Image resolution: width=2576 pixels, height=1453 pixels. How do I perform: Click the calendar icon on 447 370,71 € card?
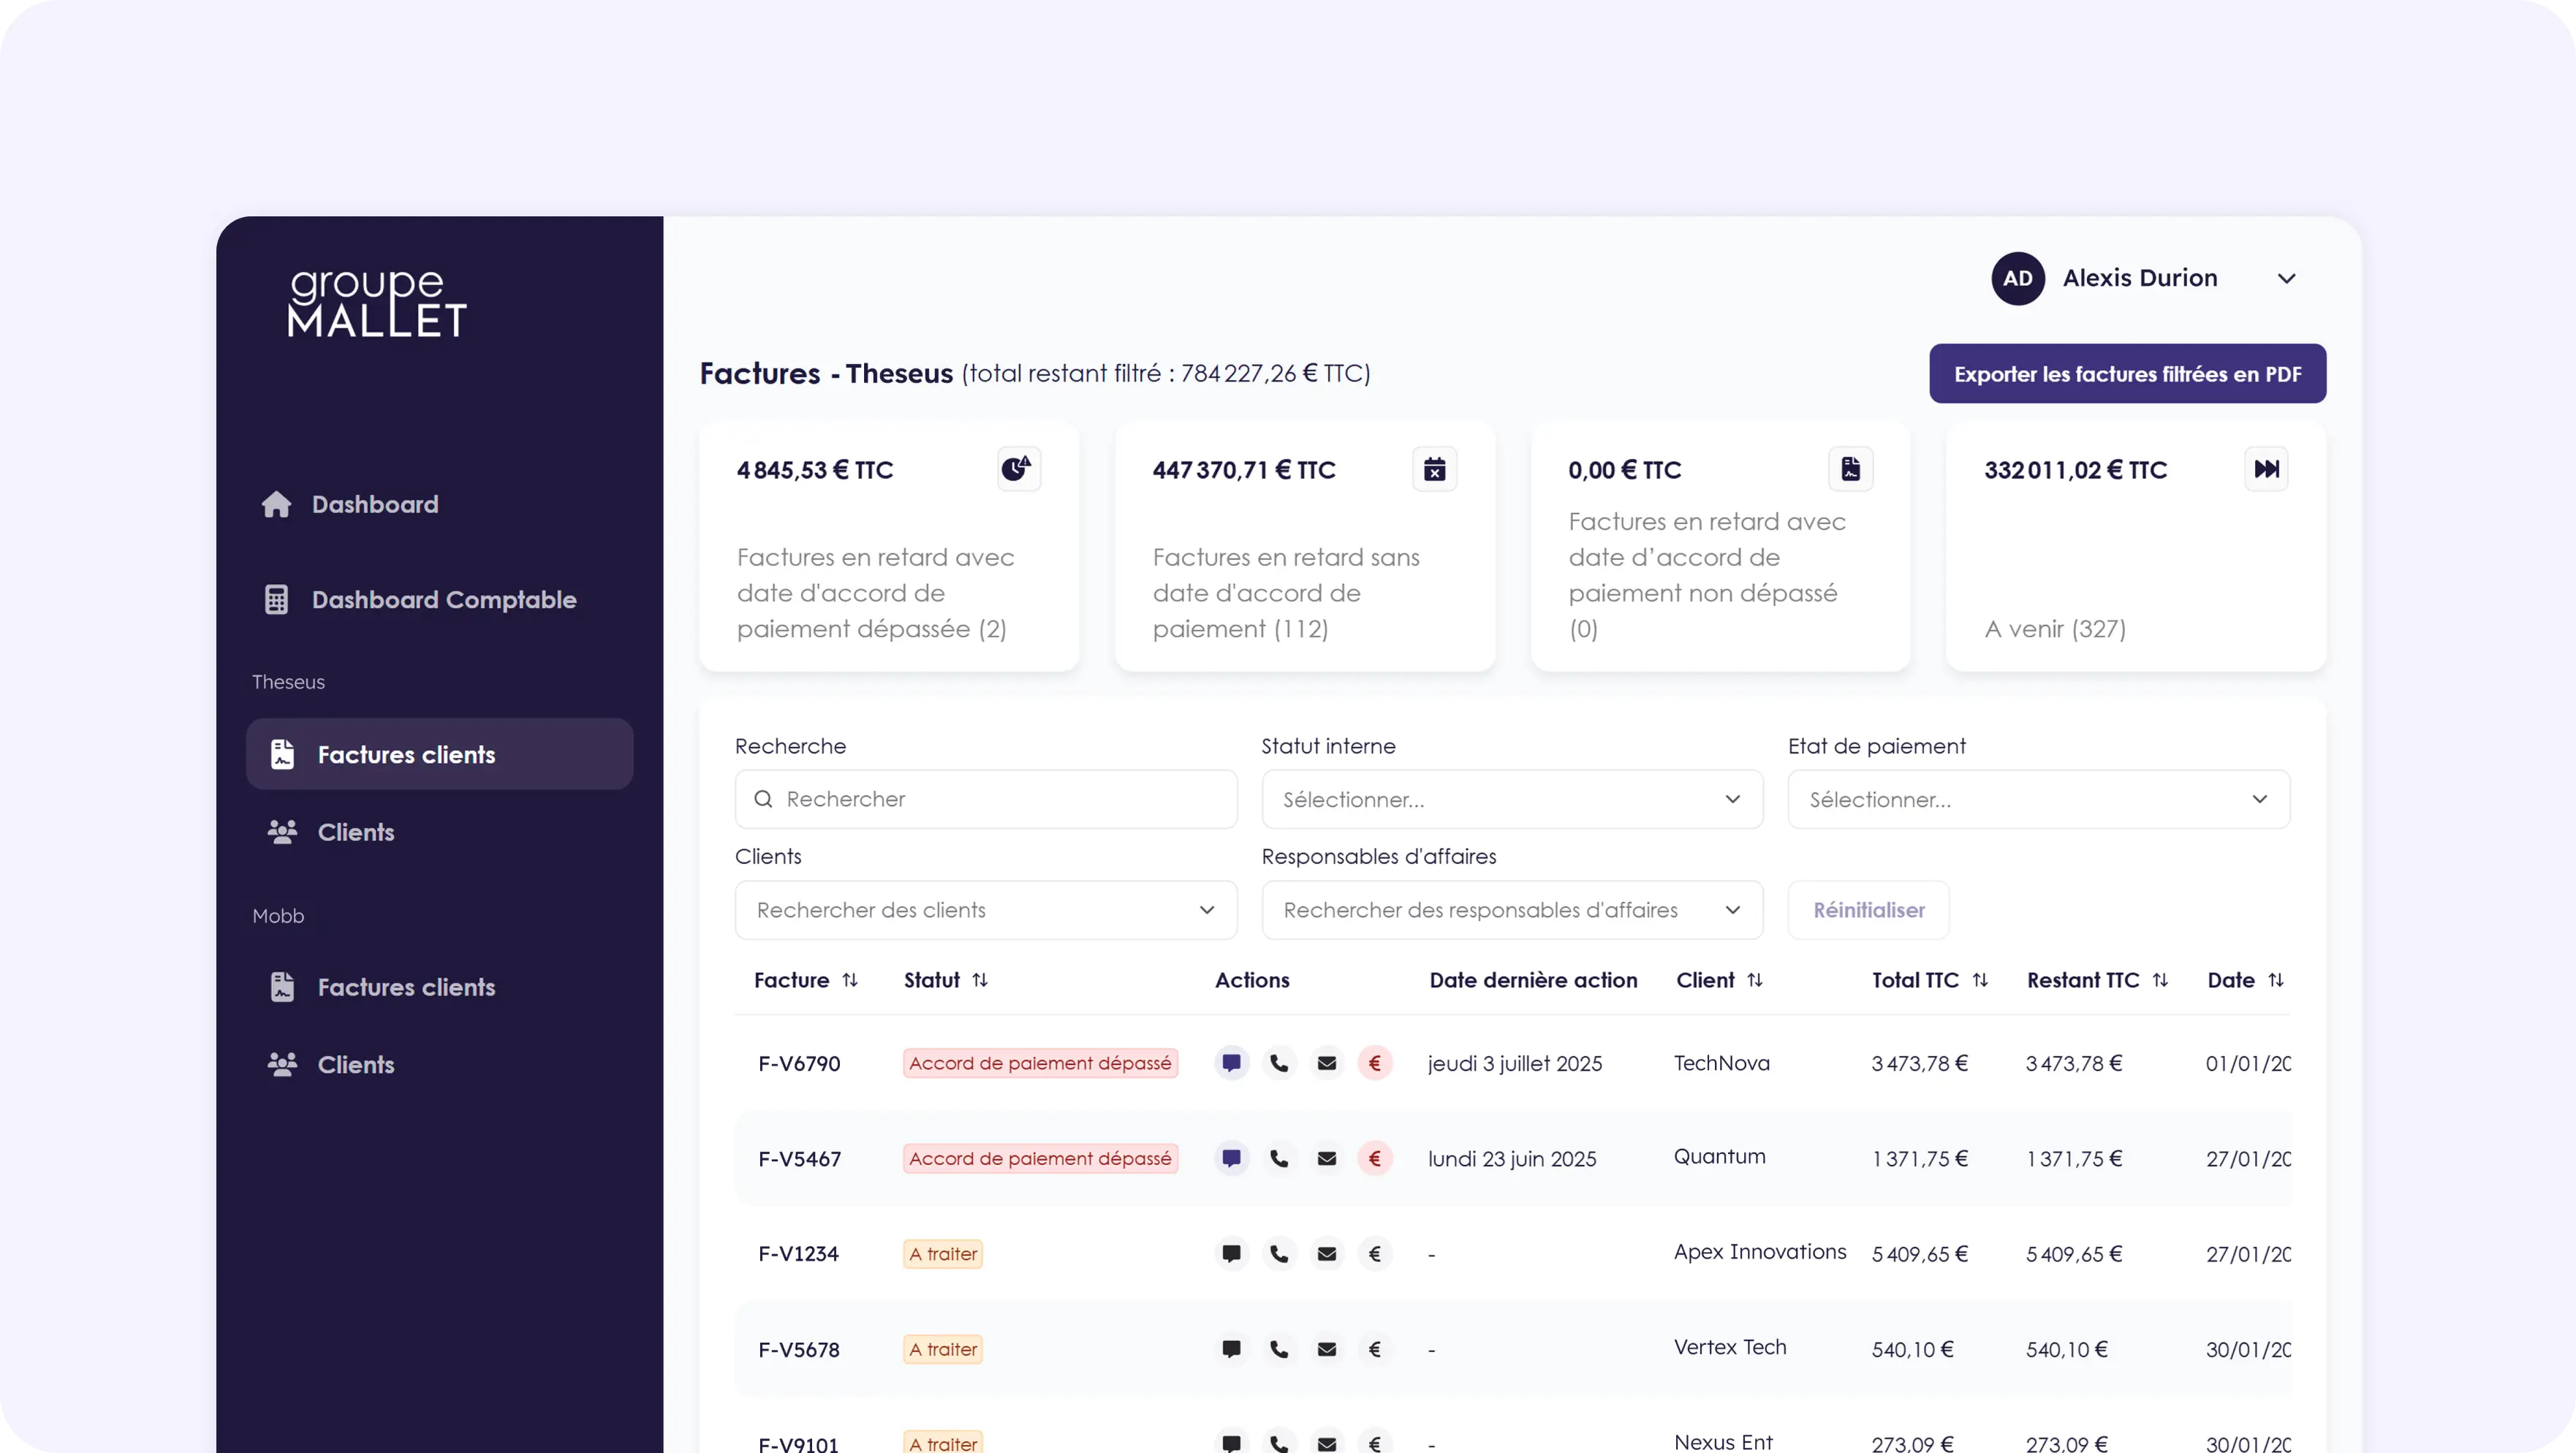point(1434,469)
